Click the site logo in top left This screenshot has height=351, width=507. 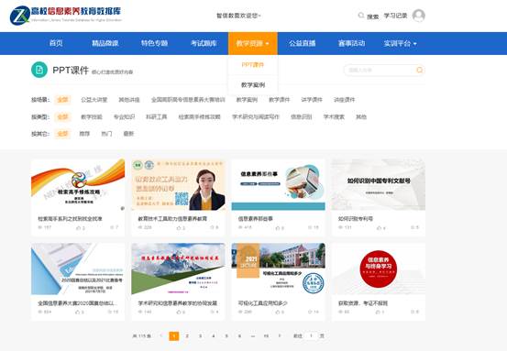coord(66,16)
